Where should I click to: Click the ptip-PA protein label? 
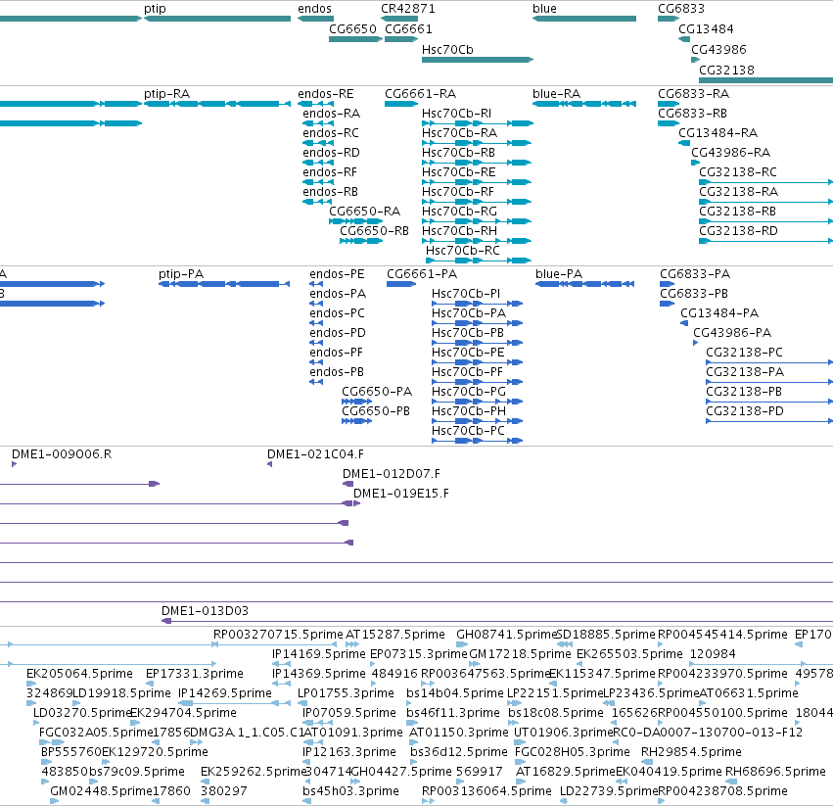point(181,274)
